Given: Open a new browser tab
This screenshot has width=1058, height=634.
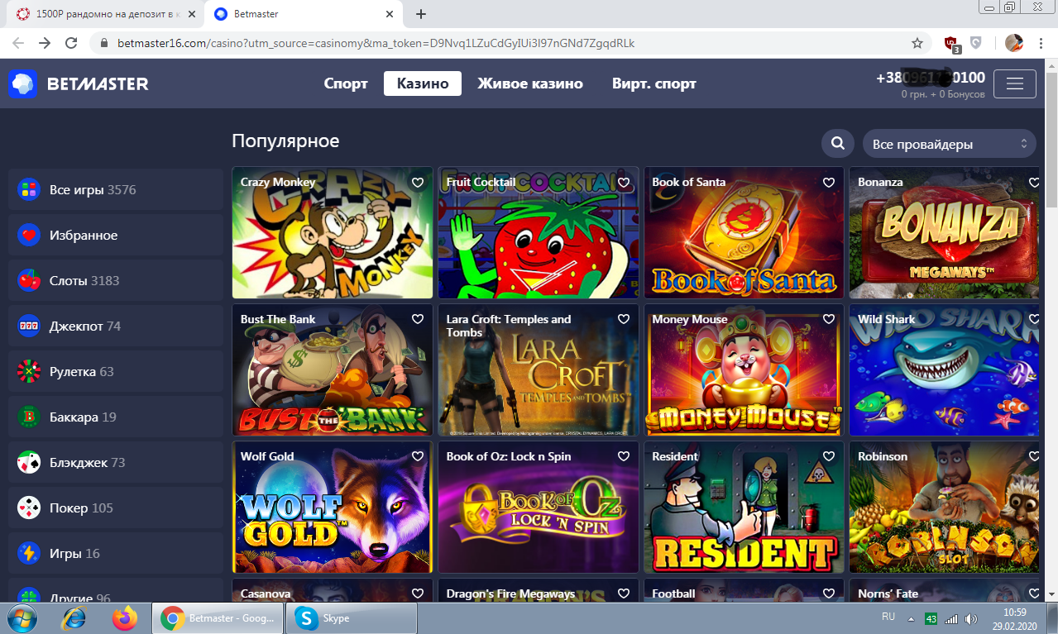Looking at the screenshot, I should pos(420,14).
